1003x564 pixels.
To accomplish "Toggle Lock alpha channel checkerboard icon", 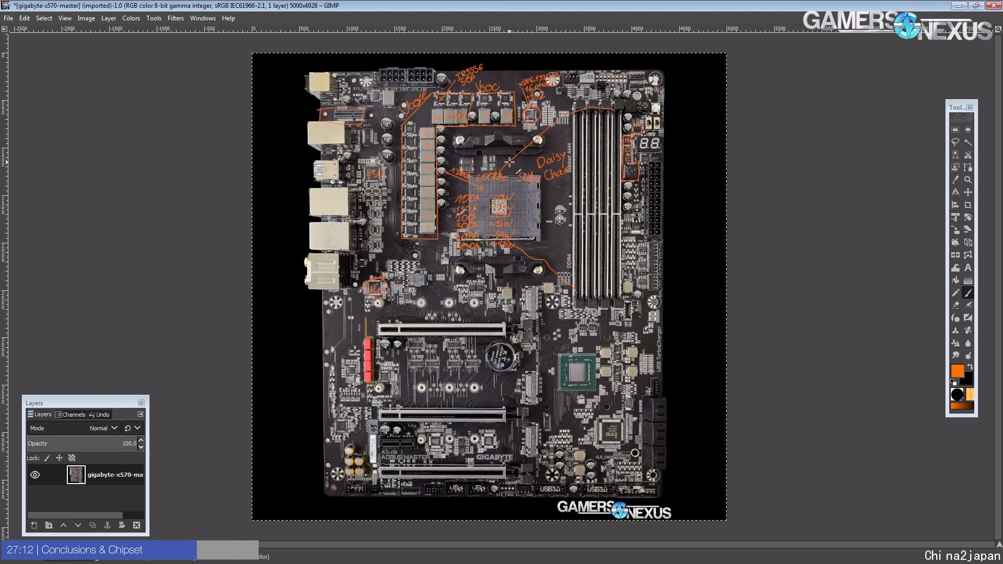I will point(72,458).
